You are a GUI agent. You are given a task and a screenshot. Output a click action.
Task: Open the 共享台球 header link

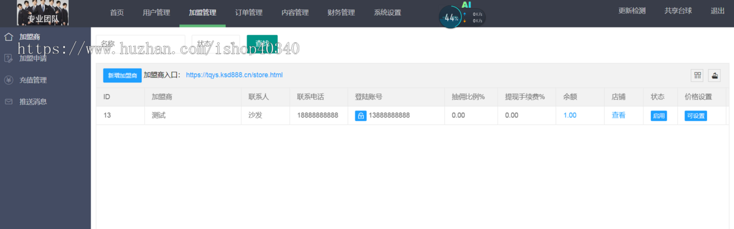pos(678,11)
